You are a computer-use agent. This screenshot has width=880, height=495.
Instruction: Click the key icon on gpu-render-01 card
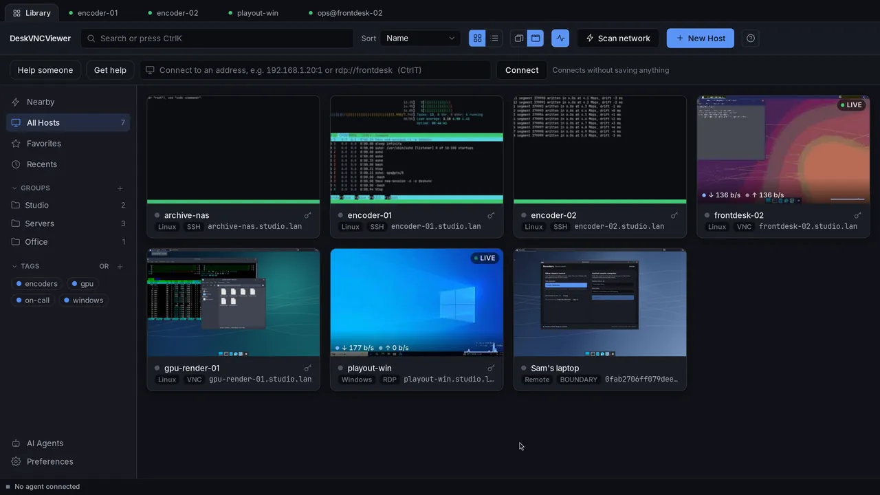click(308, 368)
